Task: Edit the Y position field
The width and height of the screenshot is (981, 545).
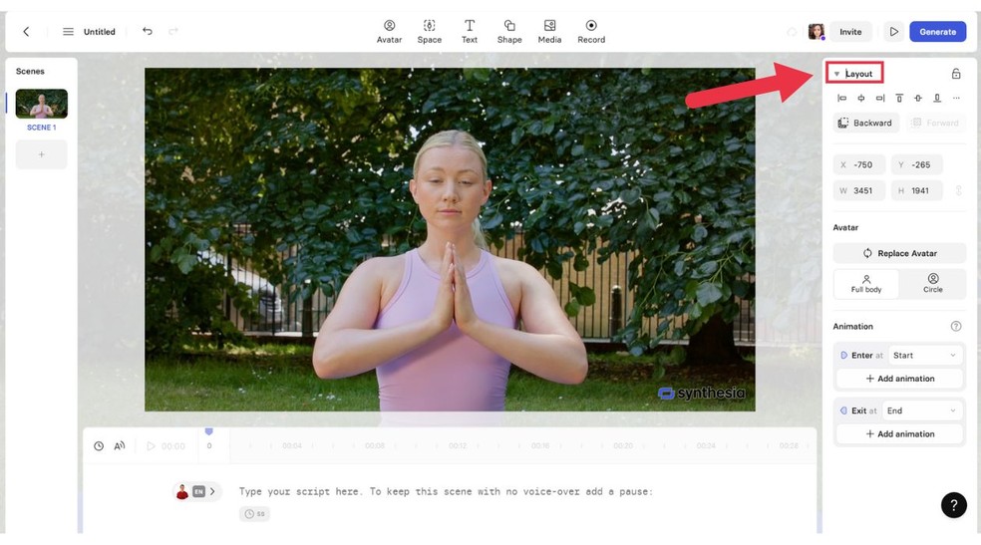Action: click(916, 165)
